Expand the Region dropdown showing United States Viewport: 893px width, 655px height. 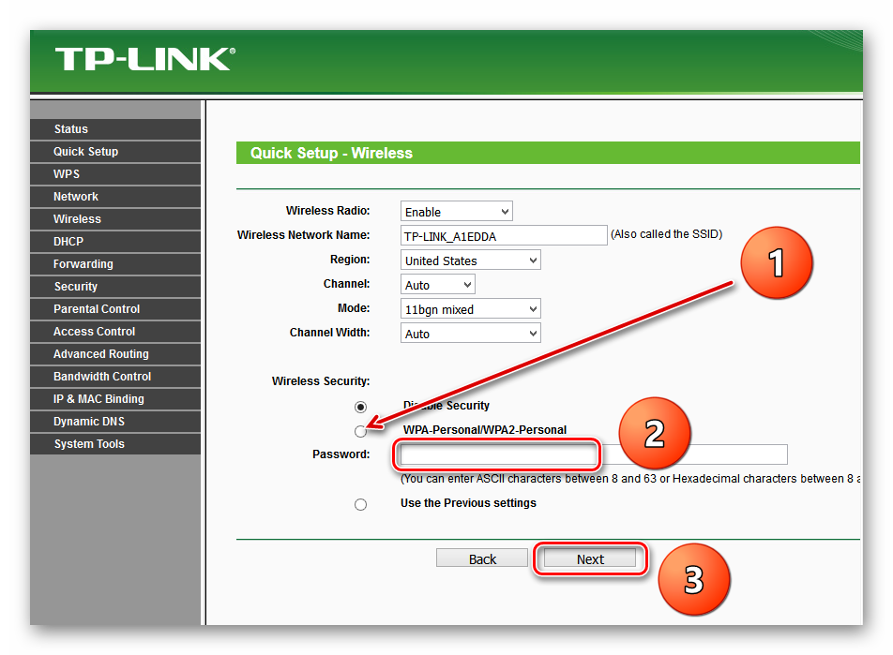coord(470,261)
